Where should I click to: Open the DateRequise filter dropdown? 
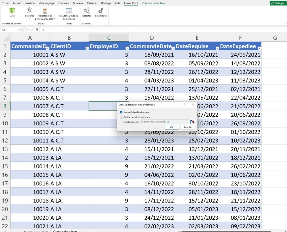[x=217, y=48]
